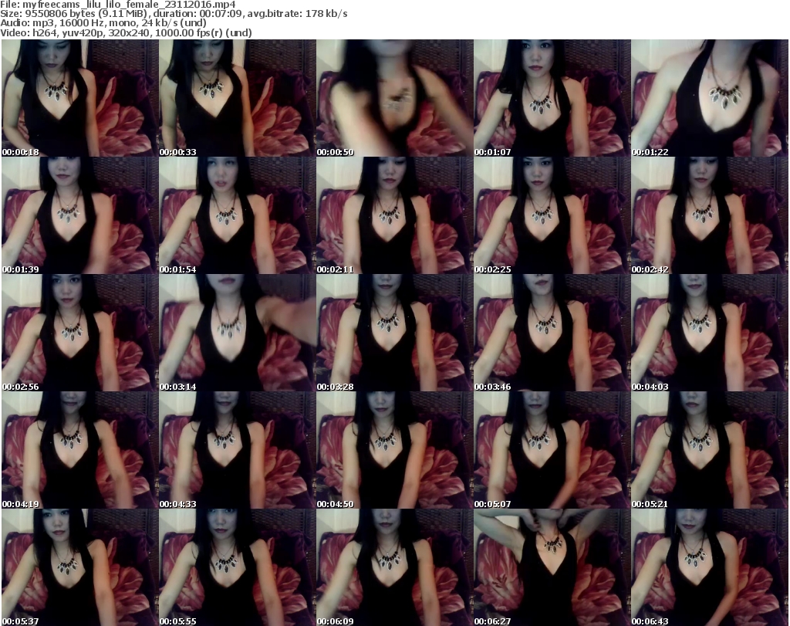Select the thumbnail at 00:02:11

click(394, 215)
